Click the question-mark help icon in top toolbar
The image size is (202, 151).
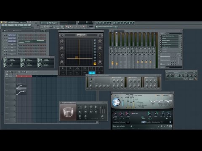coord(133,23)
